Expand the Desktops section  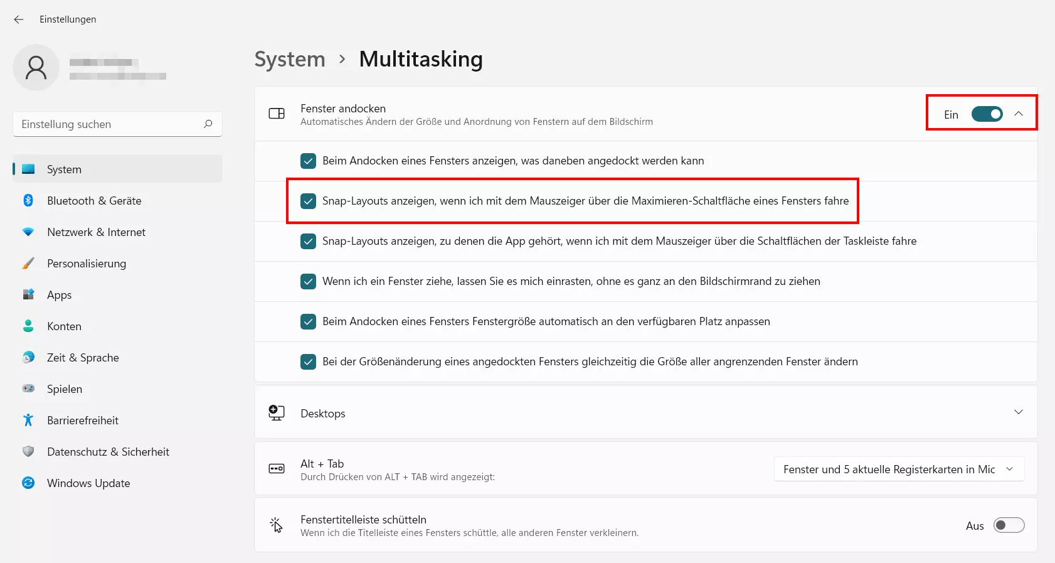[x=1018, y=412]
